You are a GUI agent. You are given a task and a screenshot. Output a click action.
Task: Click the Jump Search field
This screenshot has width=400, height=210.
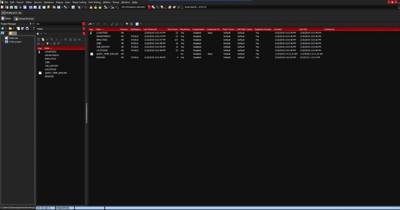click(291, 7)
